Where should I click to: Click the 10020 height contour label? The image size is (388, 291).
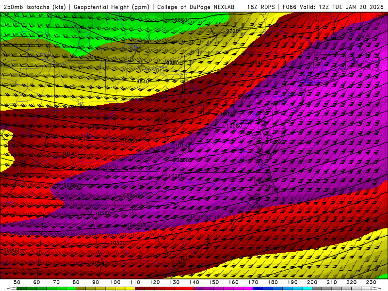(227, 113)
